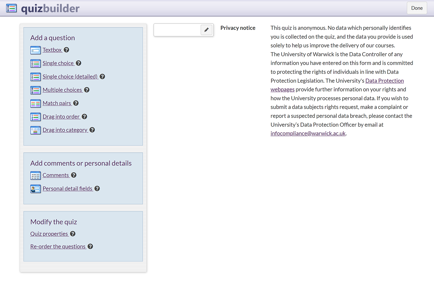Click the Drag into category icon
The height and width of the screenshot is (293, 434).
coord(35,130)
